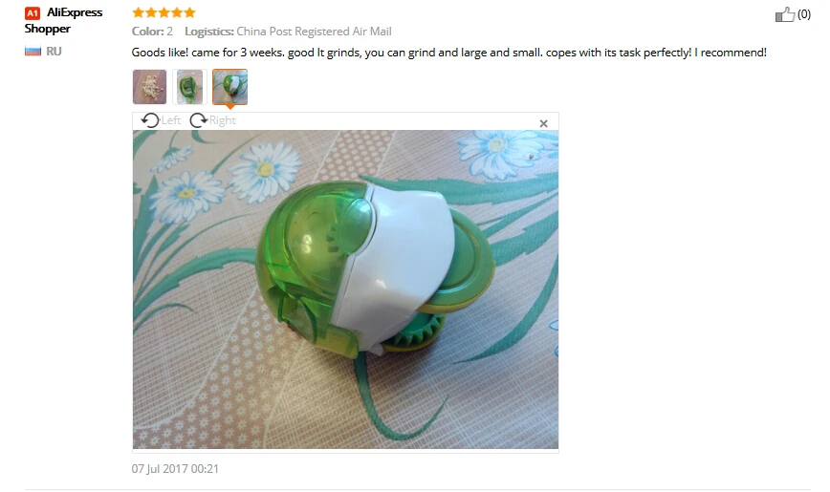
Task: Select the highlighted third review thumbnail
Action: [229, 87]
